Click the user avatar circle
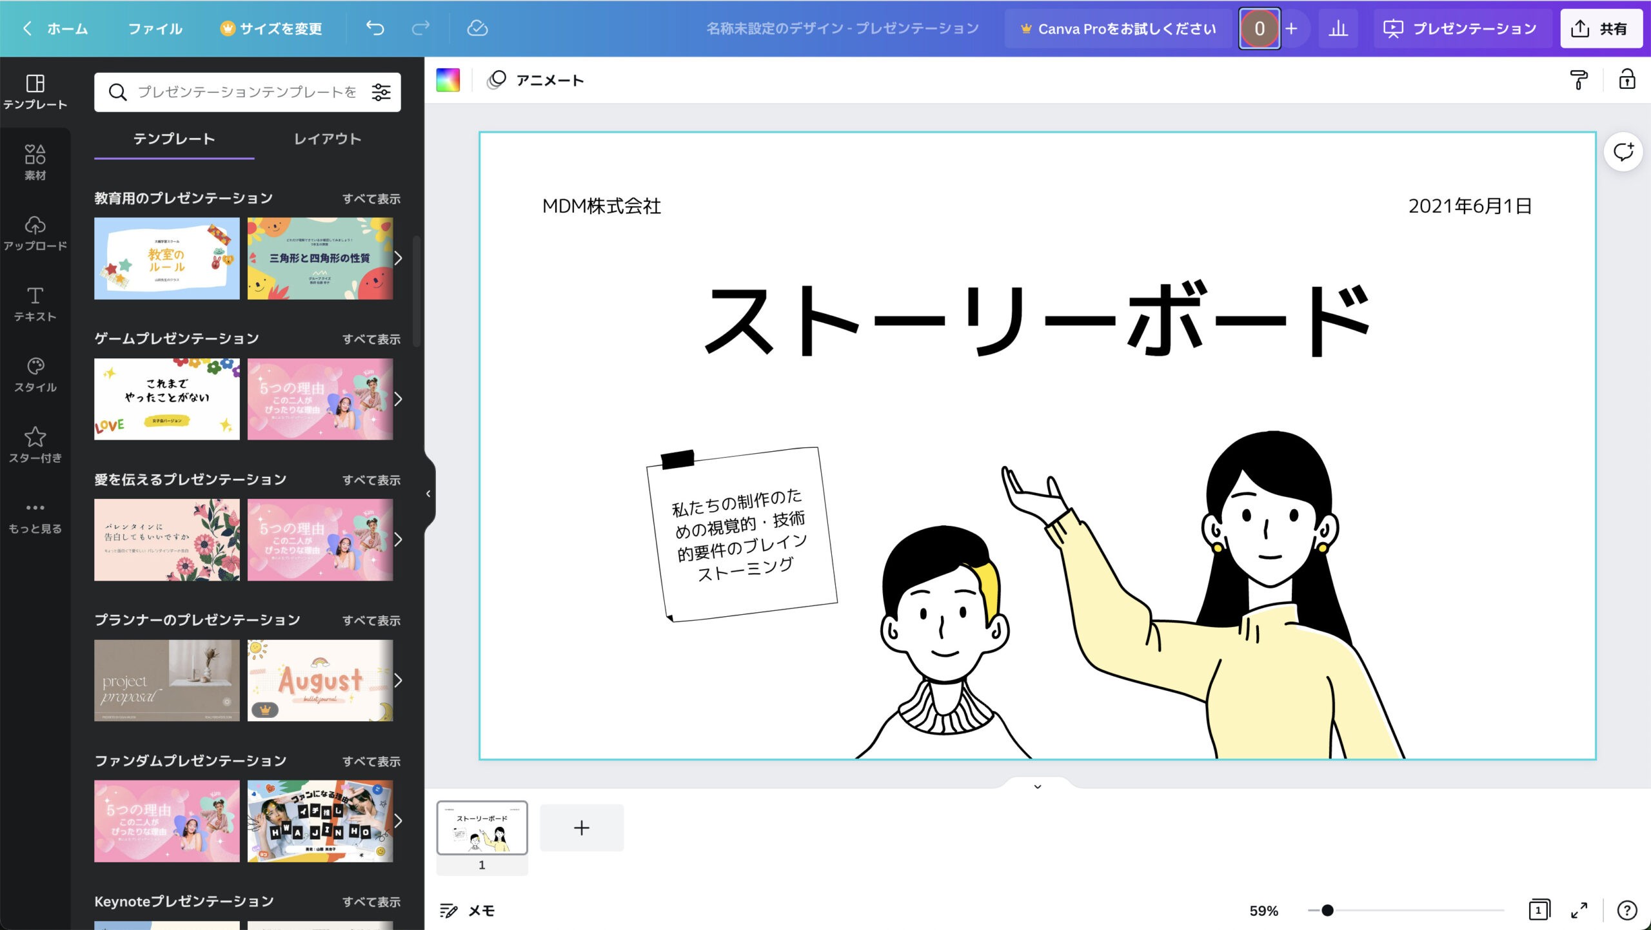This screenshot has height=930, width=1651. [1259, 28]
